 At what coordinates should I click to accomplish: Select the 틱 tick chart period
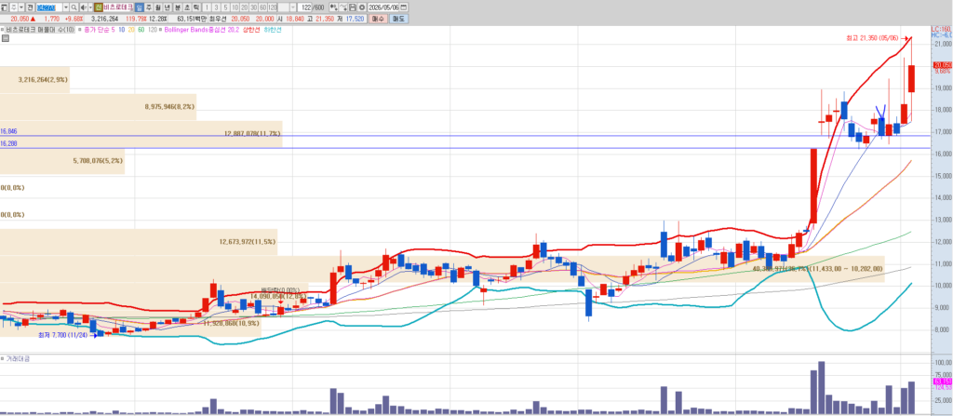pyautogui.click(x=195, y=7)
